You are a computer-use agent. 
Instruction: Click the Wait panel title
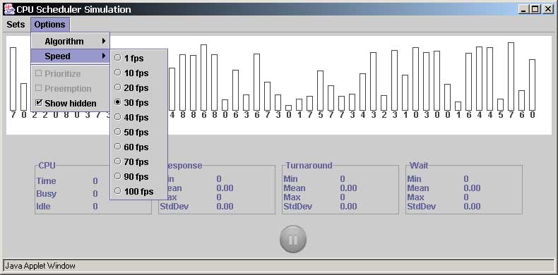point(419,166)
